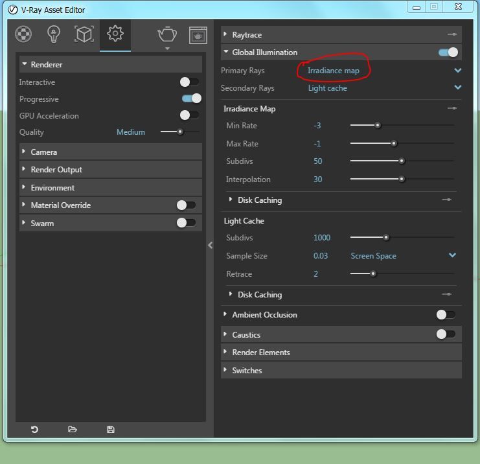Click the Light Cache Disk Caching options icon
This screenshot has height=464, width=480.
[446, 294]
